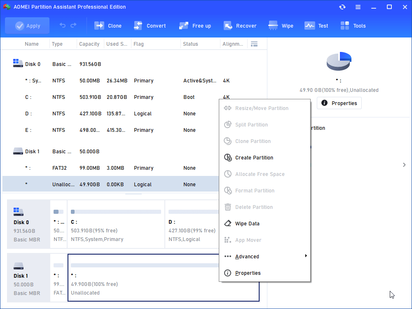Expand the right panel chevron arrow
Viewport: 412px width, 309px height.
(x=404, y=165)
